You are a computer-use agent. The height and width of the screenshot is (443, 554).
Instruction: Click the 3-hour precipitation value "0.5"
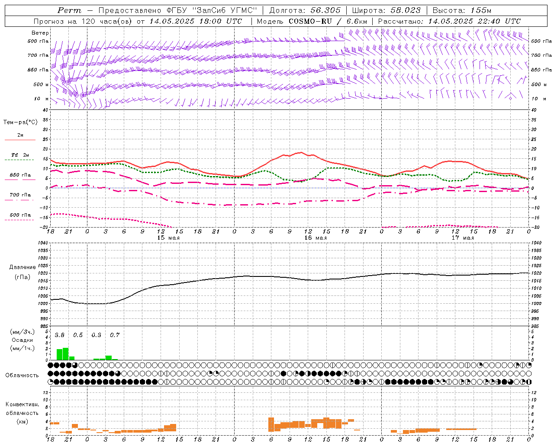click(x=78, y=335)
